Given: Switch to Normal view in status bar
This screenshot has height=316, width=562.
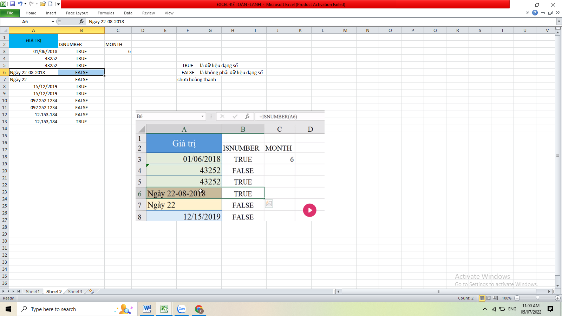Looking at the screenshot, I should 482,298.
